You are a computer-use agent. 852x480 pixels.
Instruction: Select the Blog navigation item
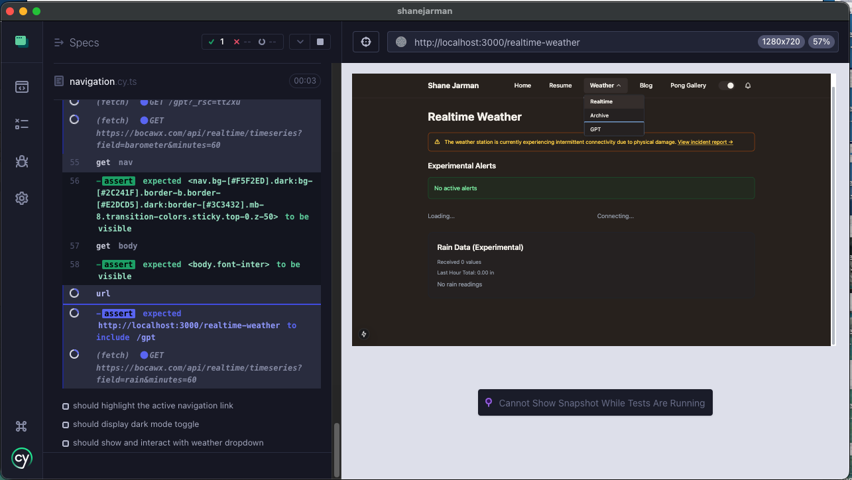tap(646, 86)
